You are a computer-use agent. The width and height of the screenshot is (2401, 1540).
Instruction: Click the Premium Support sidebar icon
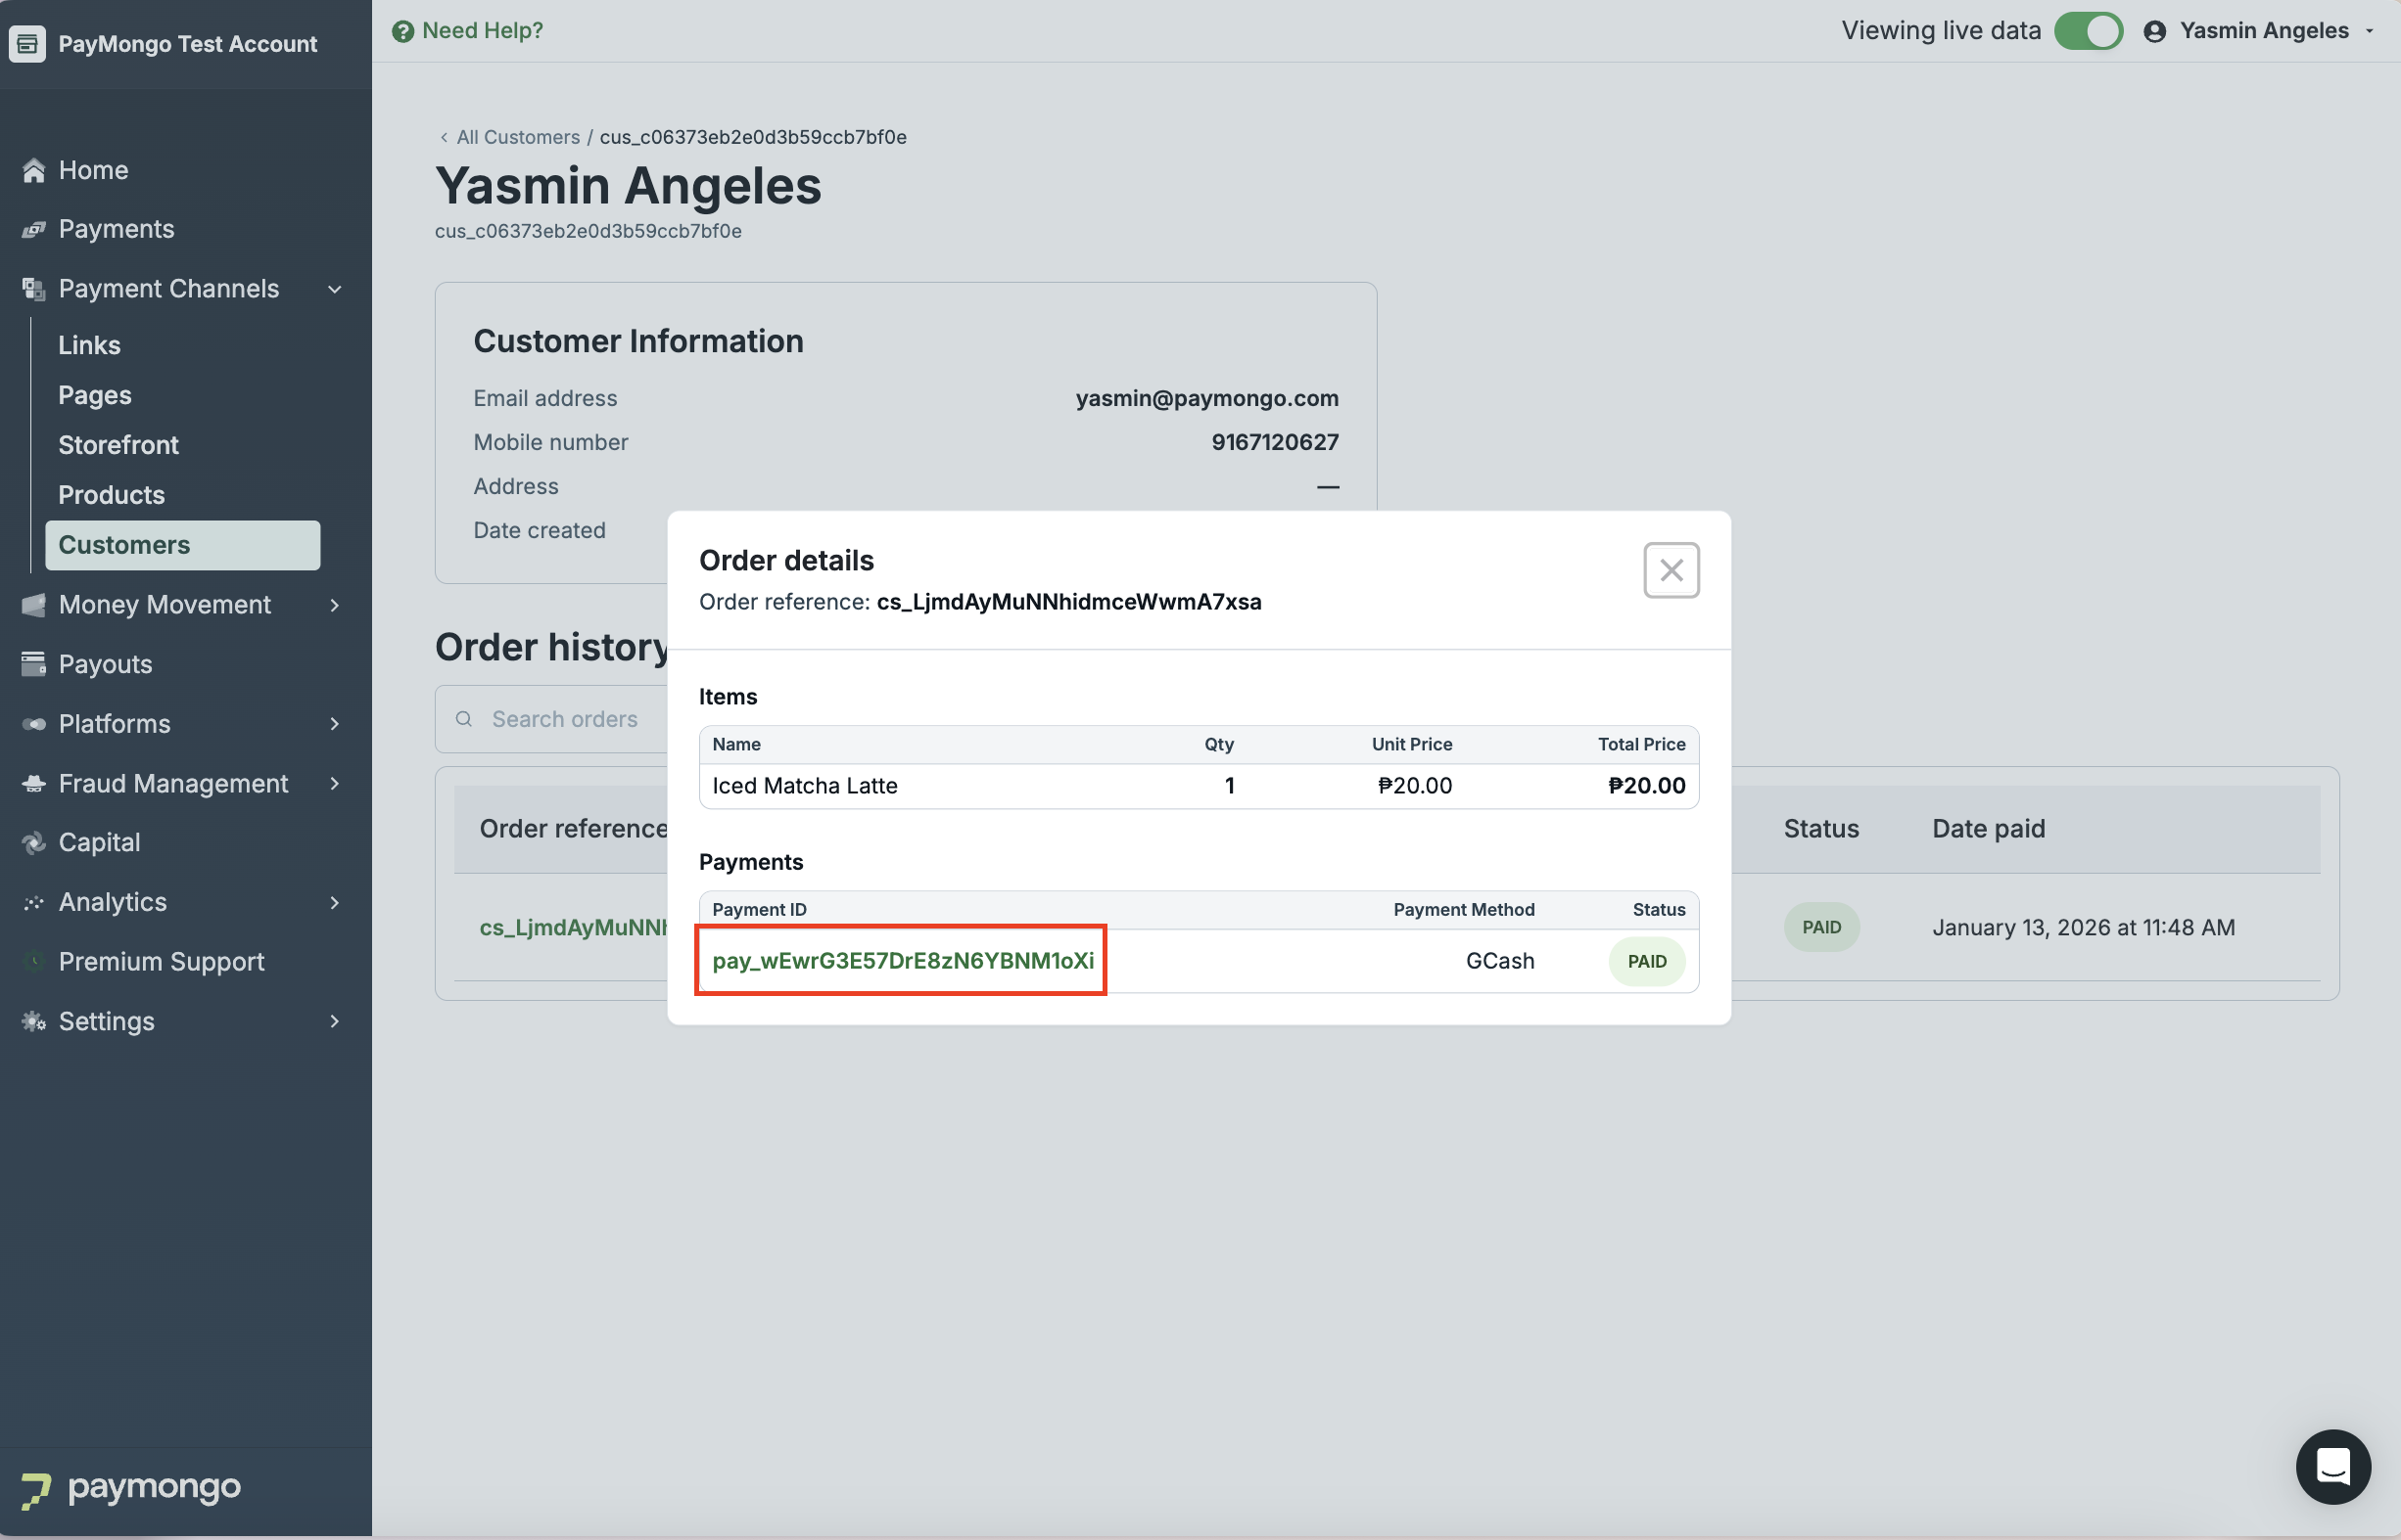click(34, 962)
